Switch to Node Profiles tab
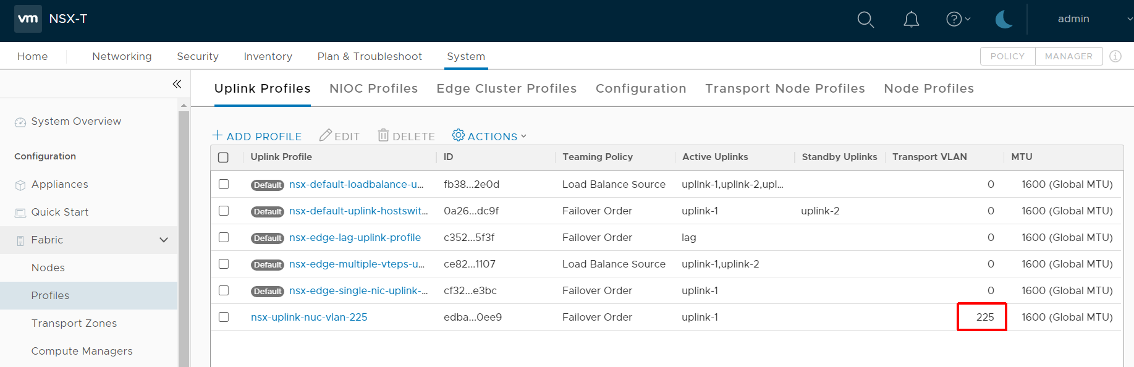Screen dimensions: 1134x367 pos(929,88)
